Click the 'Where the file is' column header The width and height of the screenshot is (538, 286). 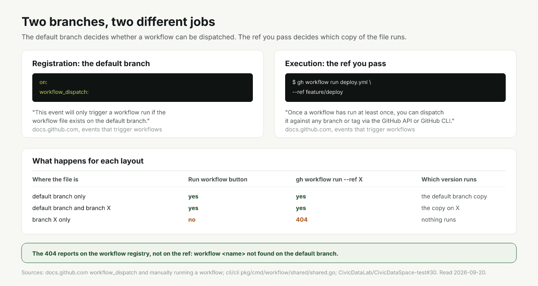pyautogui.click(x=55, y=179)
